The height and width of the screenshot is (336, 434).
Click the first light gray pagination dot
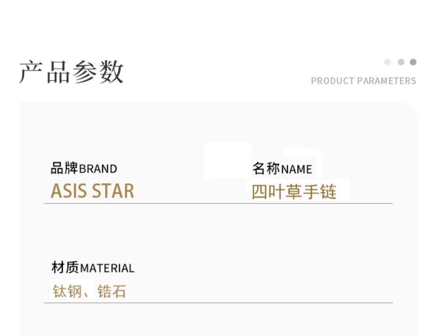click(x=387, y=62)
